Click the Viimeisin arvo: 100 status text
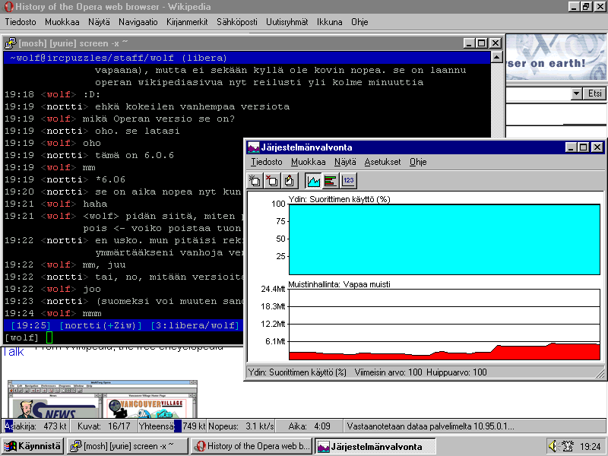 point(388,372)
